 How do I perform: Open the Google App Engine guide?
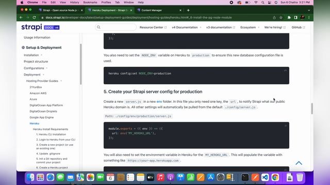[41, 118]
